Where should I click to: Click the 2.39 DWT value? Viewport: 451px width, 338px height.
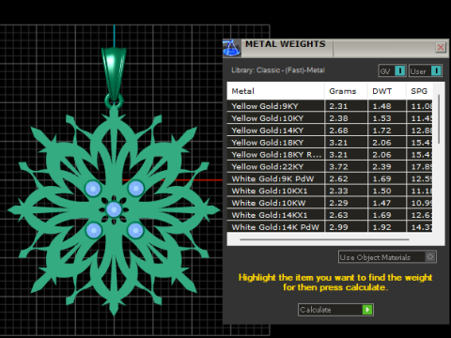point(381,166)
